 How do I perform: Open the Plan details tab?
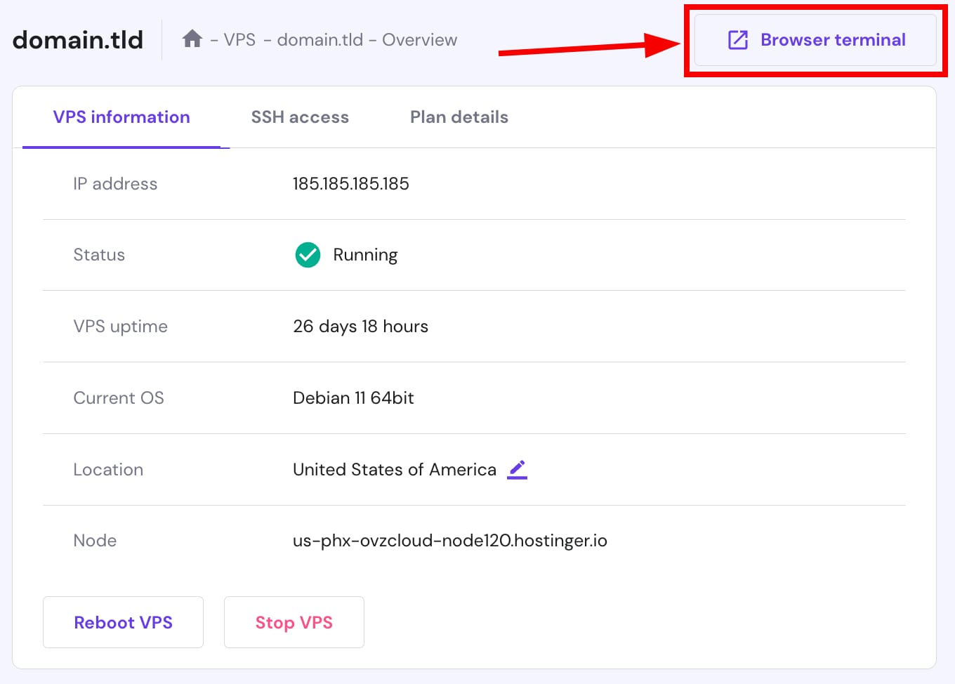click(459, 117)
